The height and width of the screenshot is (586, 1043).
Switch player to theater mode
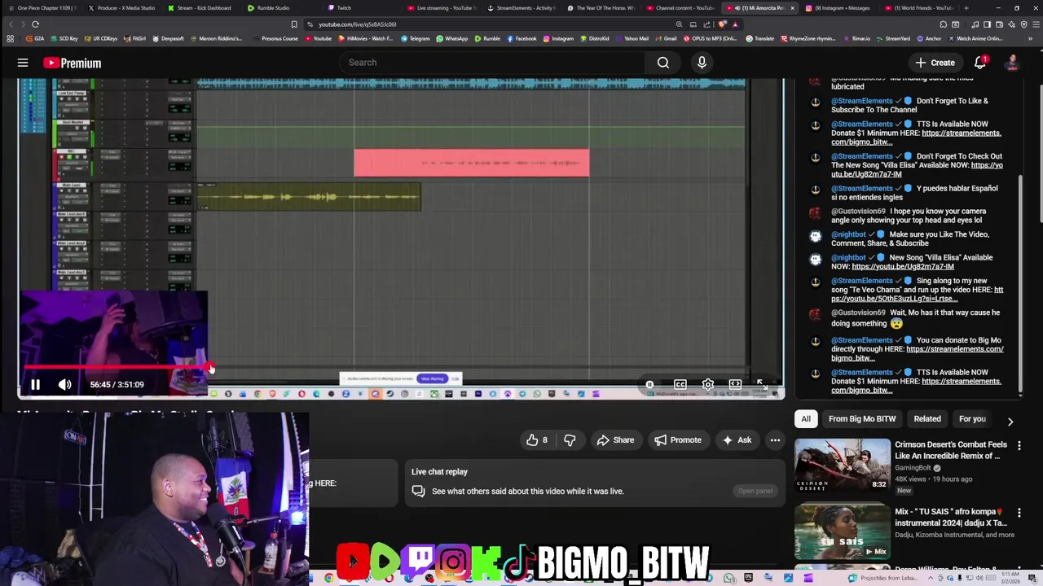coord(735,384)
